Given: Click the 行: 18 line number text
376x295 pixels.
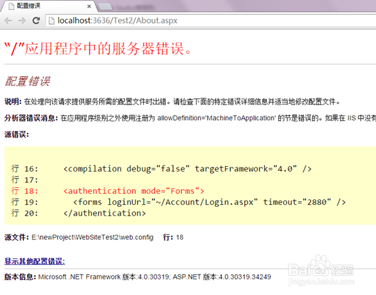Looking at the screenshot, I should (173, 237).
